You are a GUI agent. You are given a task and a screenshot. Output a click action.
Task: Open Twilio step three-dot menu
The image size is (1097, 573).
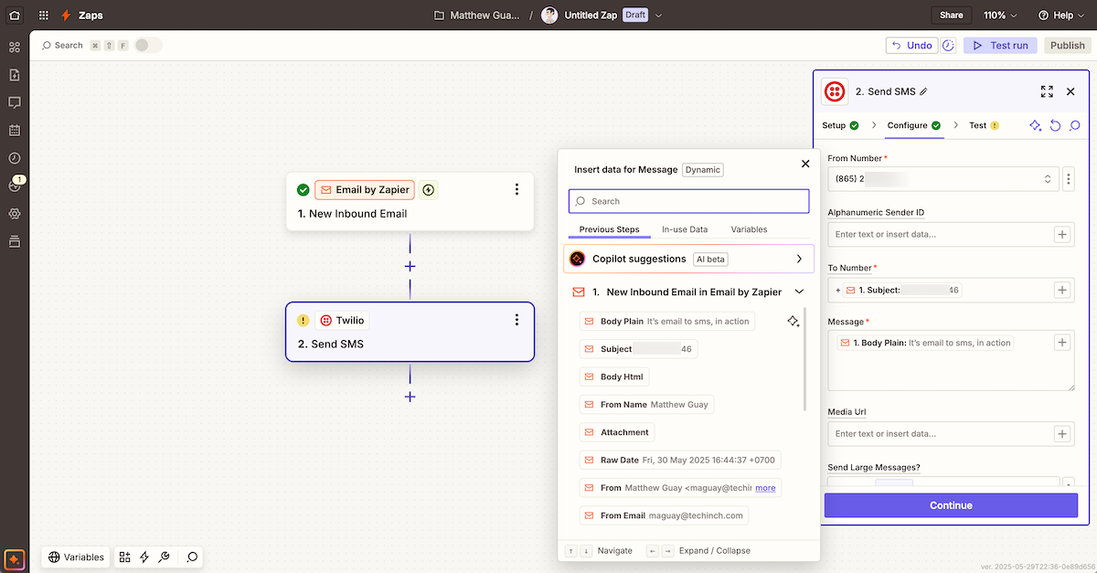(517, 320)
